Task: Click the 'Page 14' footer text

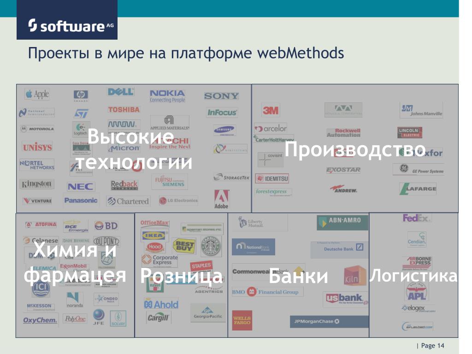Action: tap(432, 346)
